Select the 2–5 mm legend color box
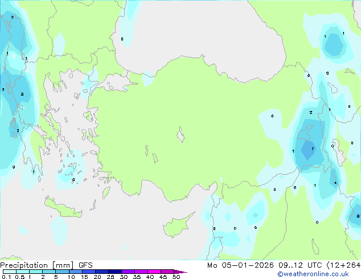361x279 pixels. click(x=49, y=272)
